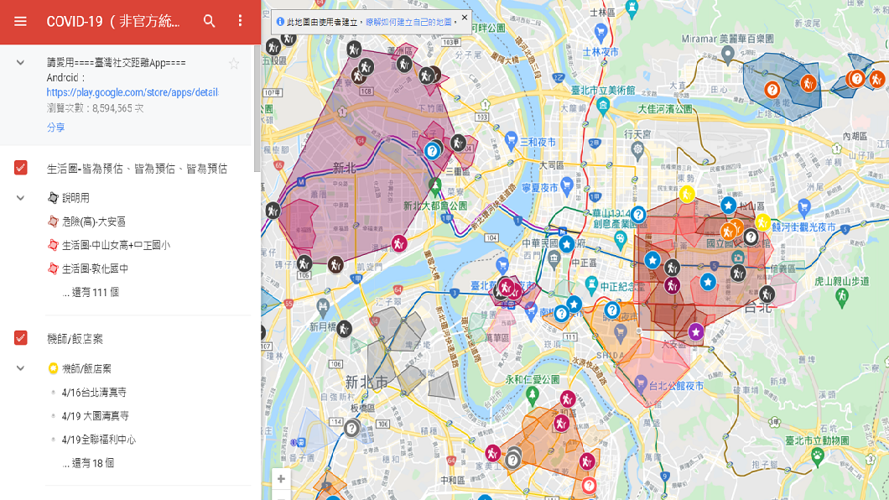This screenshot has height=500, width=889.
Task: Click the 虎山親山步道 hiking marker
Action: point(842,296)
